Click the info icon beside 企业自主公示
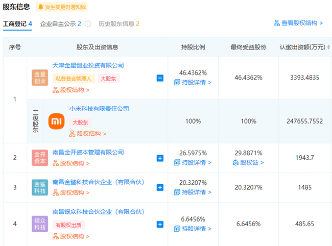The height and width of the screenshot is (246, 332). [x=88, y=23]
